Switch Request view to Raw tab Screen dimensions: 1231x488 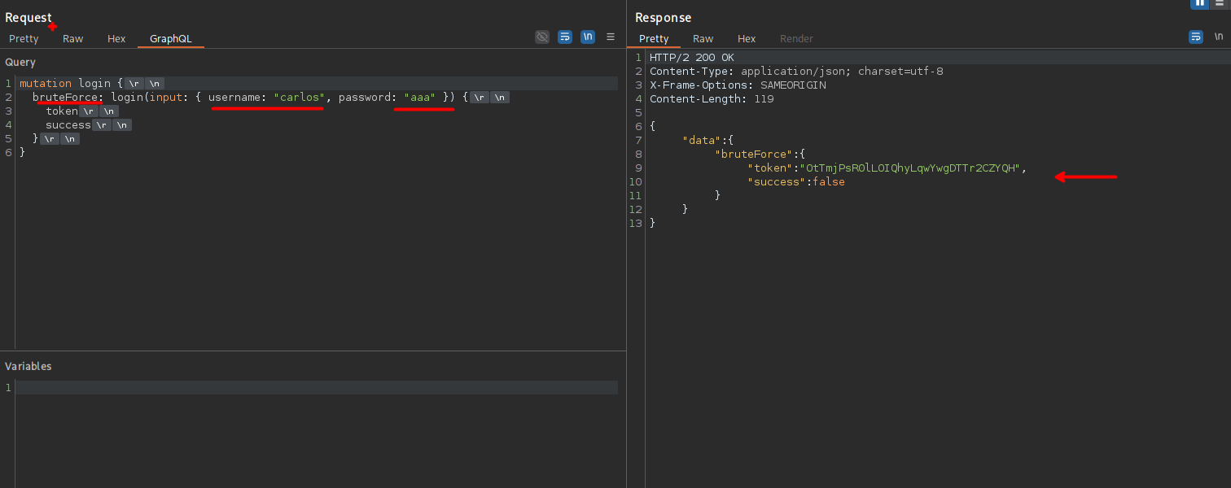coord(73,39)
